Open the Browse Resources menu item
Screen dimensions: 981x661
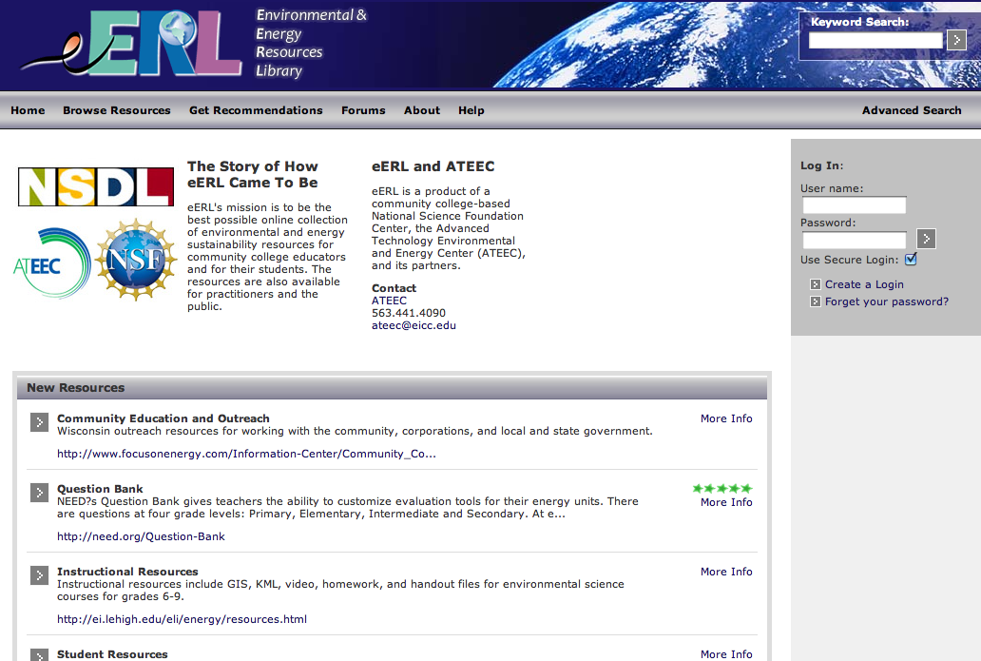coord(117,110)
